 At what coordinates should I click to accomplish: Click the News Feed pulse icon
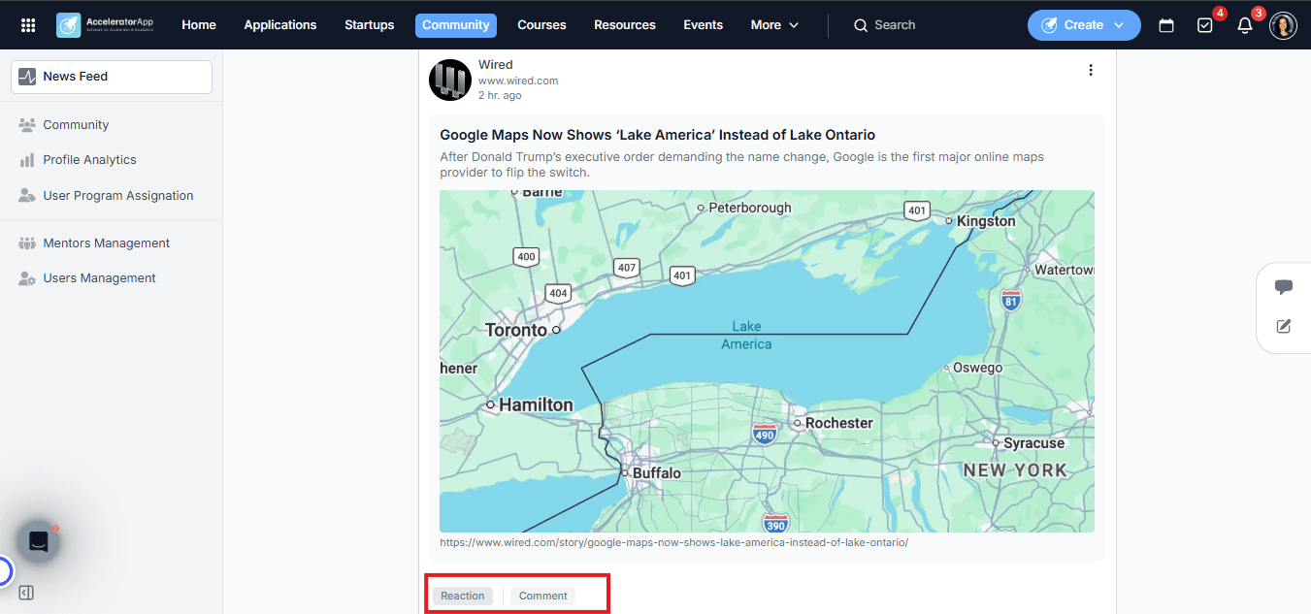point(27,77)
